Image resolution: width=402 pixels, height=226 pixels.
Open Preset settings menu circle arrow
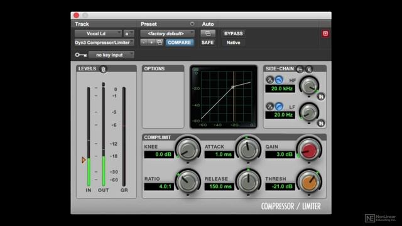192,24
